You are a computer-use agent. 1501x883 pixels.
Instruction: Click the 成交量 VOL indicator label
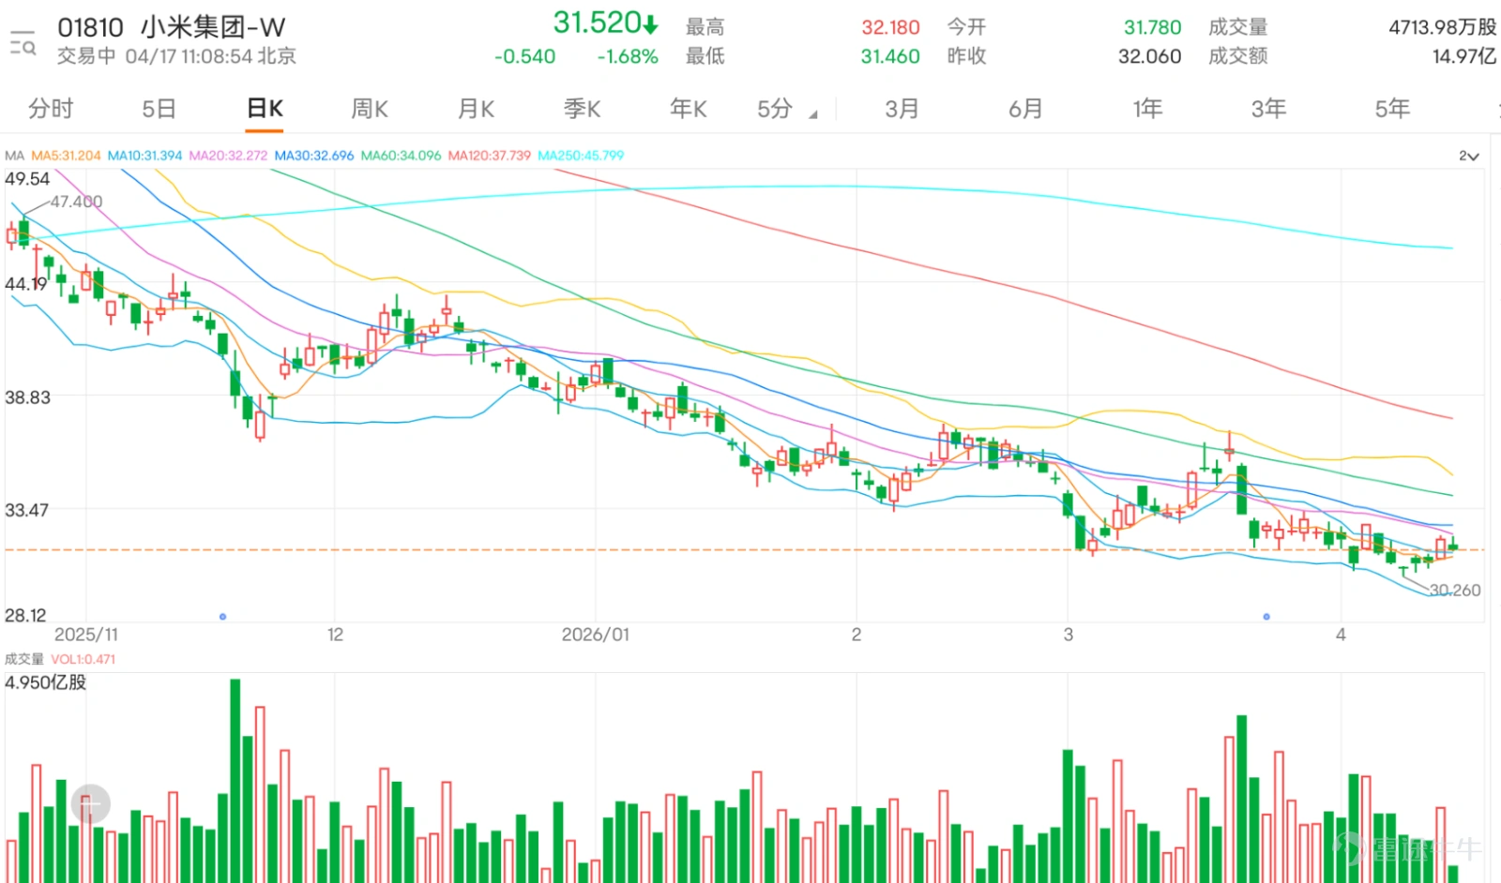[60, 659]
